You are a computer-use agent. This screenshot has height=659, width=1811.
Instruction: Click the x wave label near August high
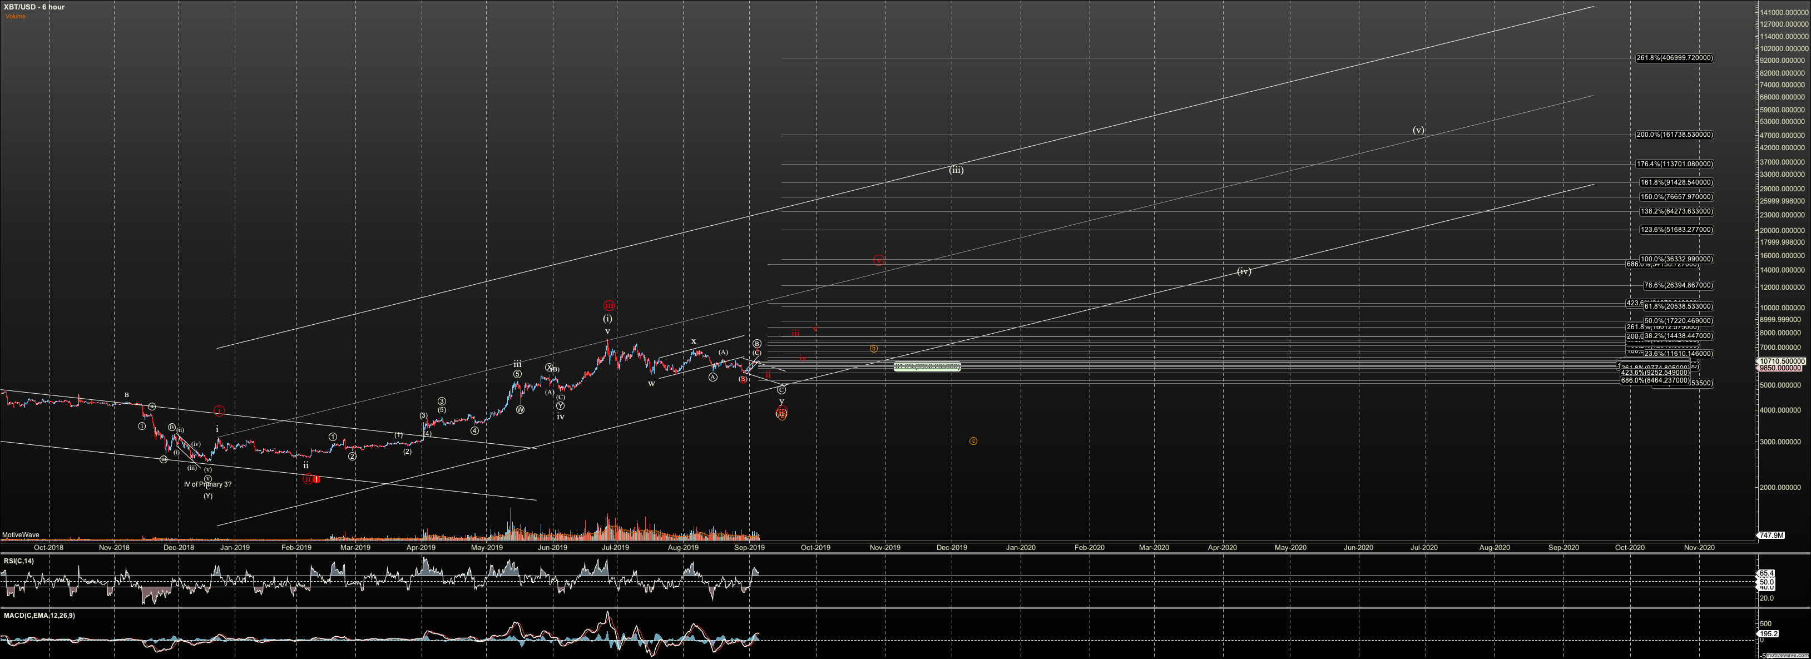(693, 341)
